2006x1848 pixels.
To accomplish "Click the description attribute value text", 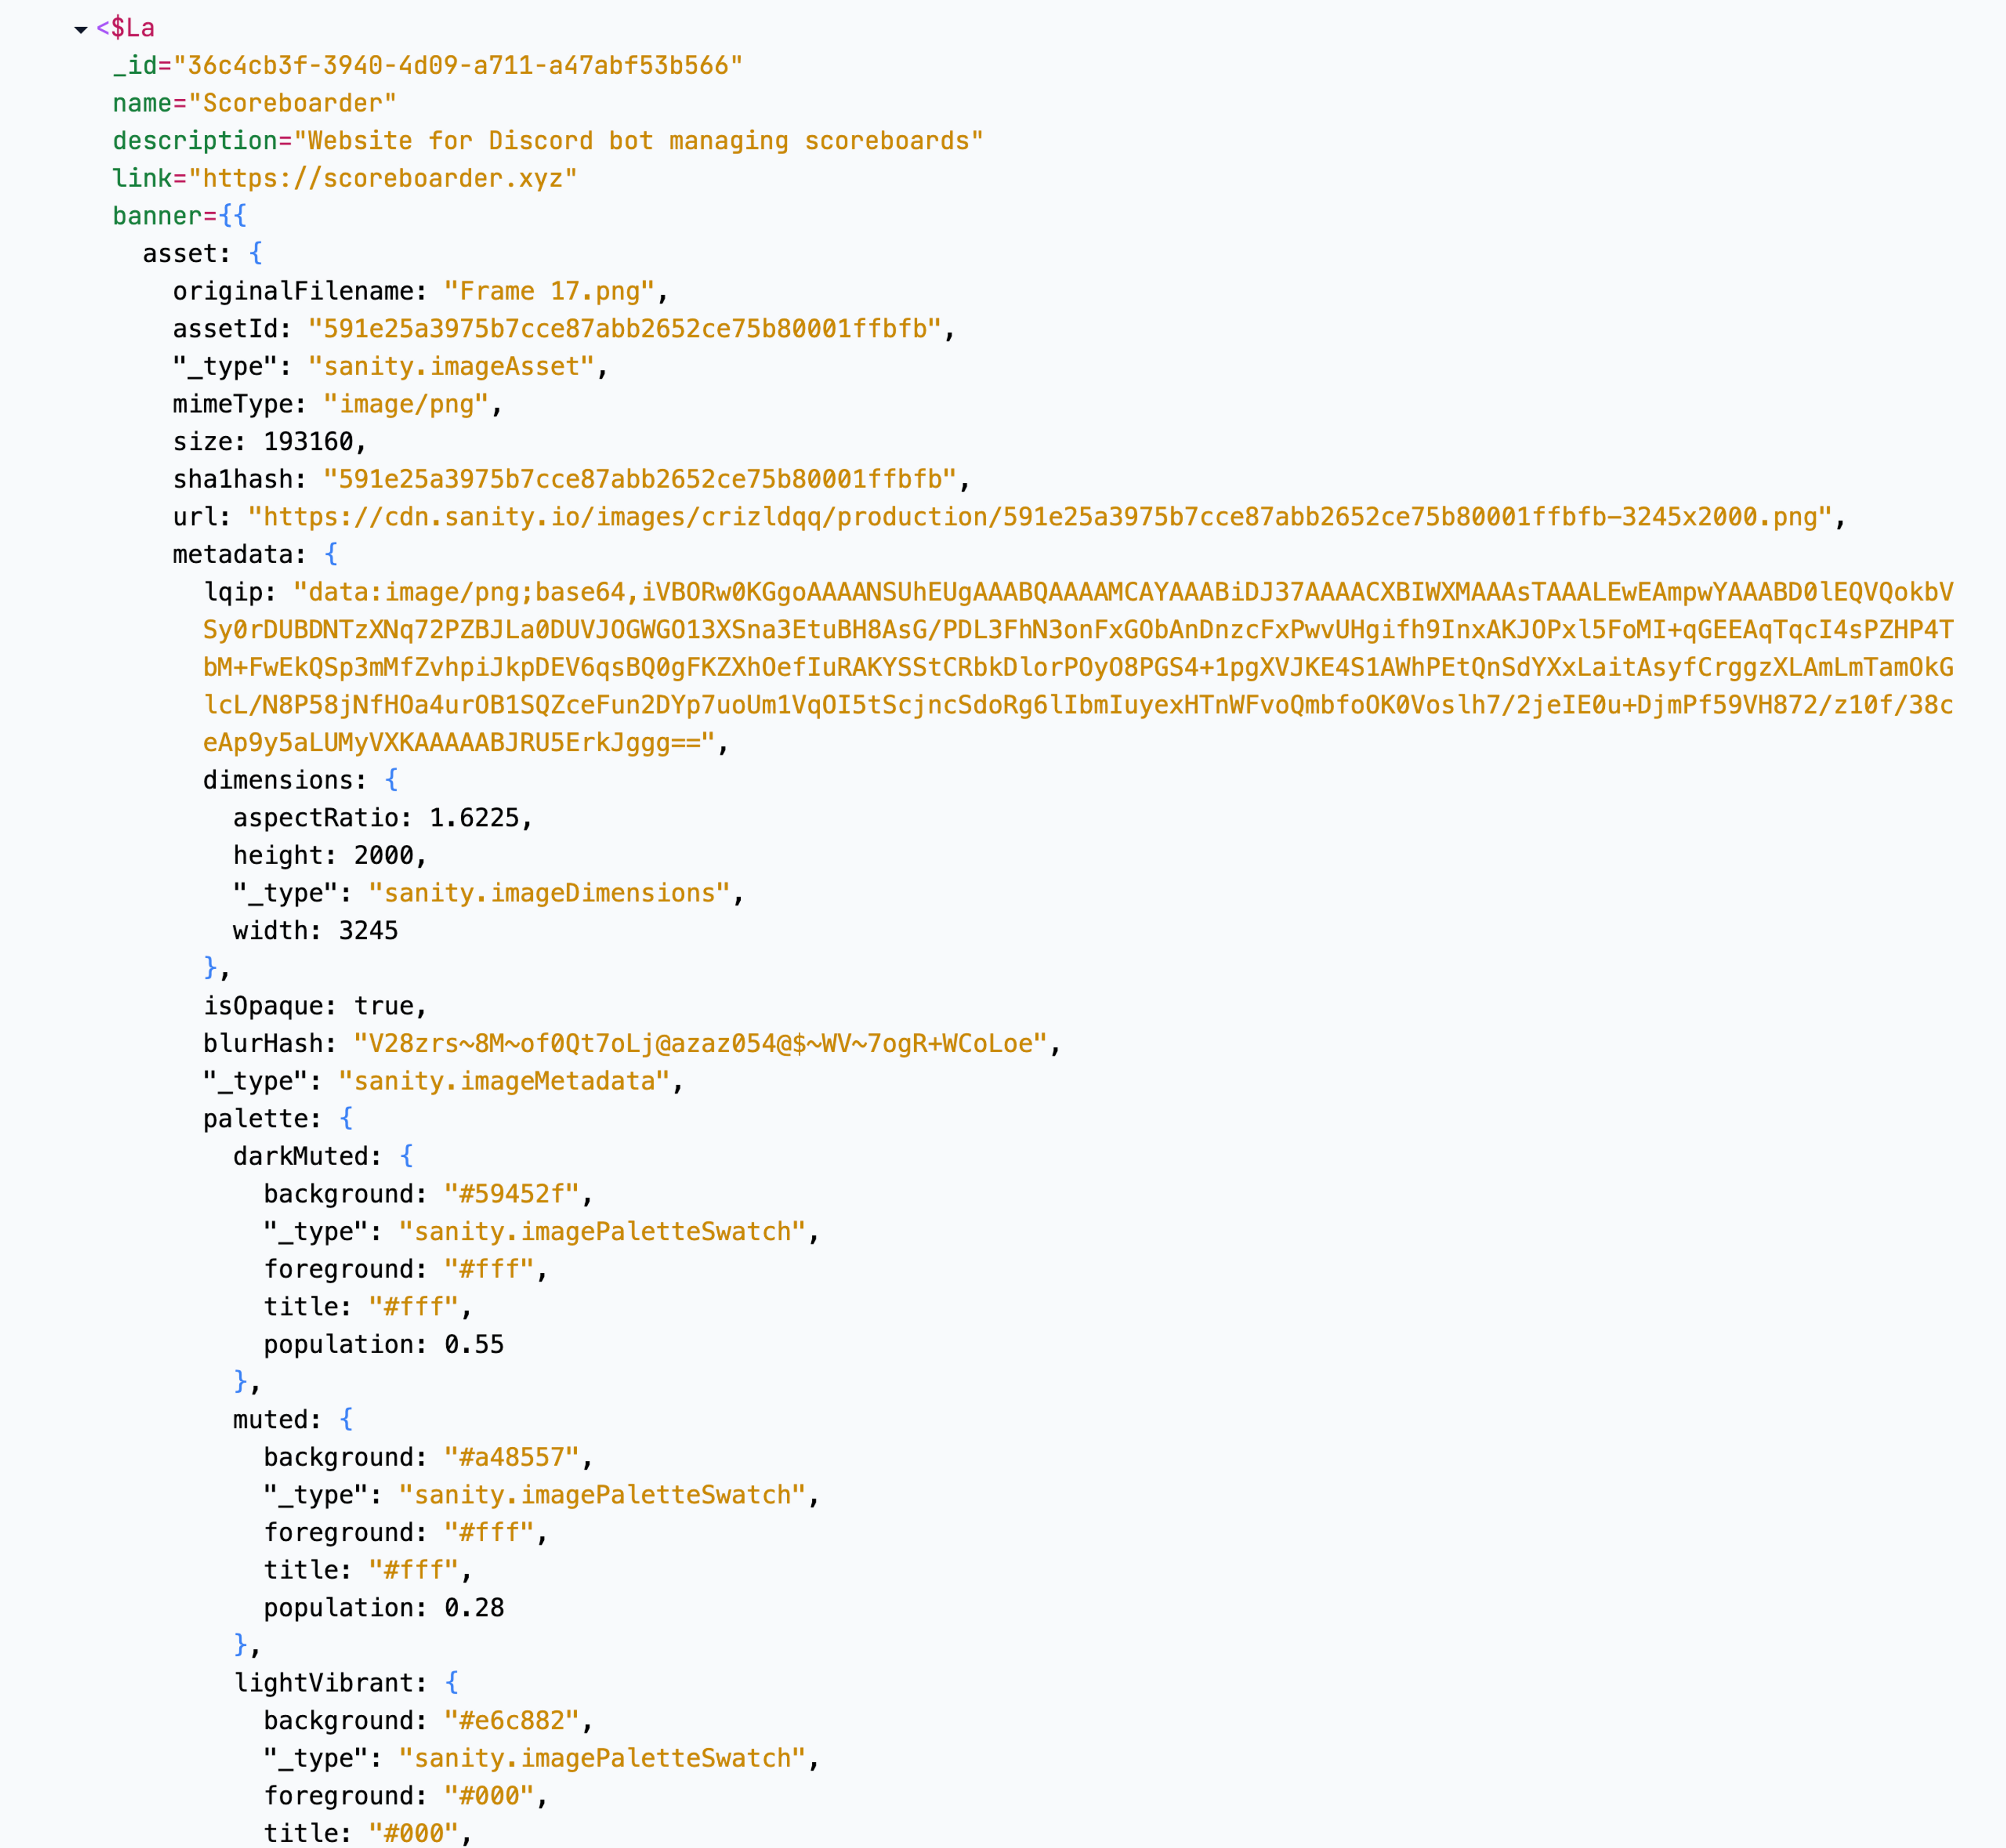I will coord(638,141).
